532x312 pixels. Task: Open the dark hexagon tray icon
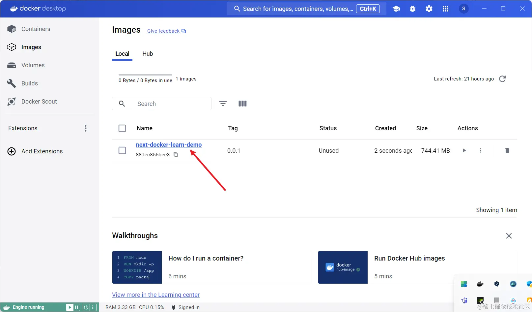point(497,284)
